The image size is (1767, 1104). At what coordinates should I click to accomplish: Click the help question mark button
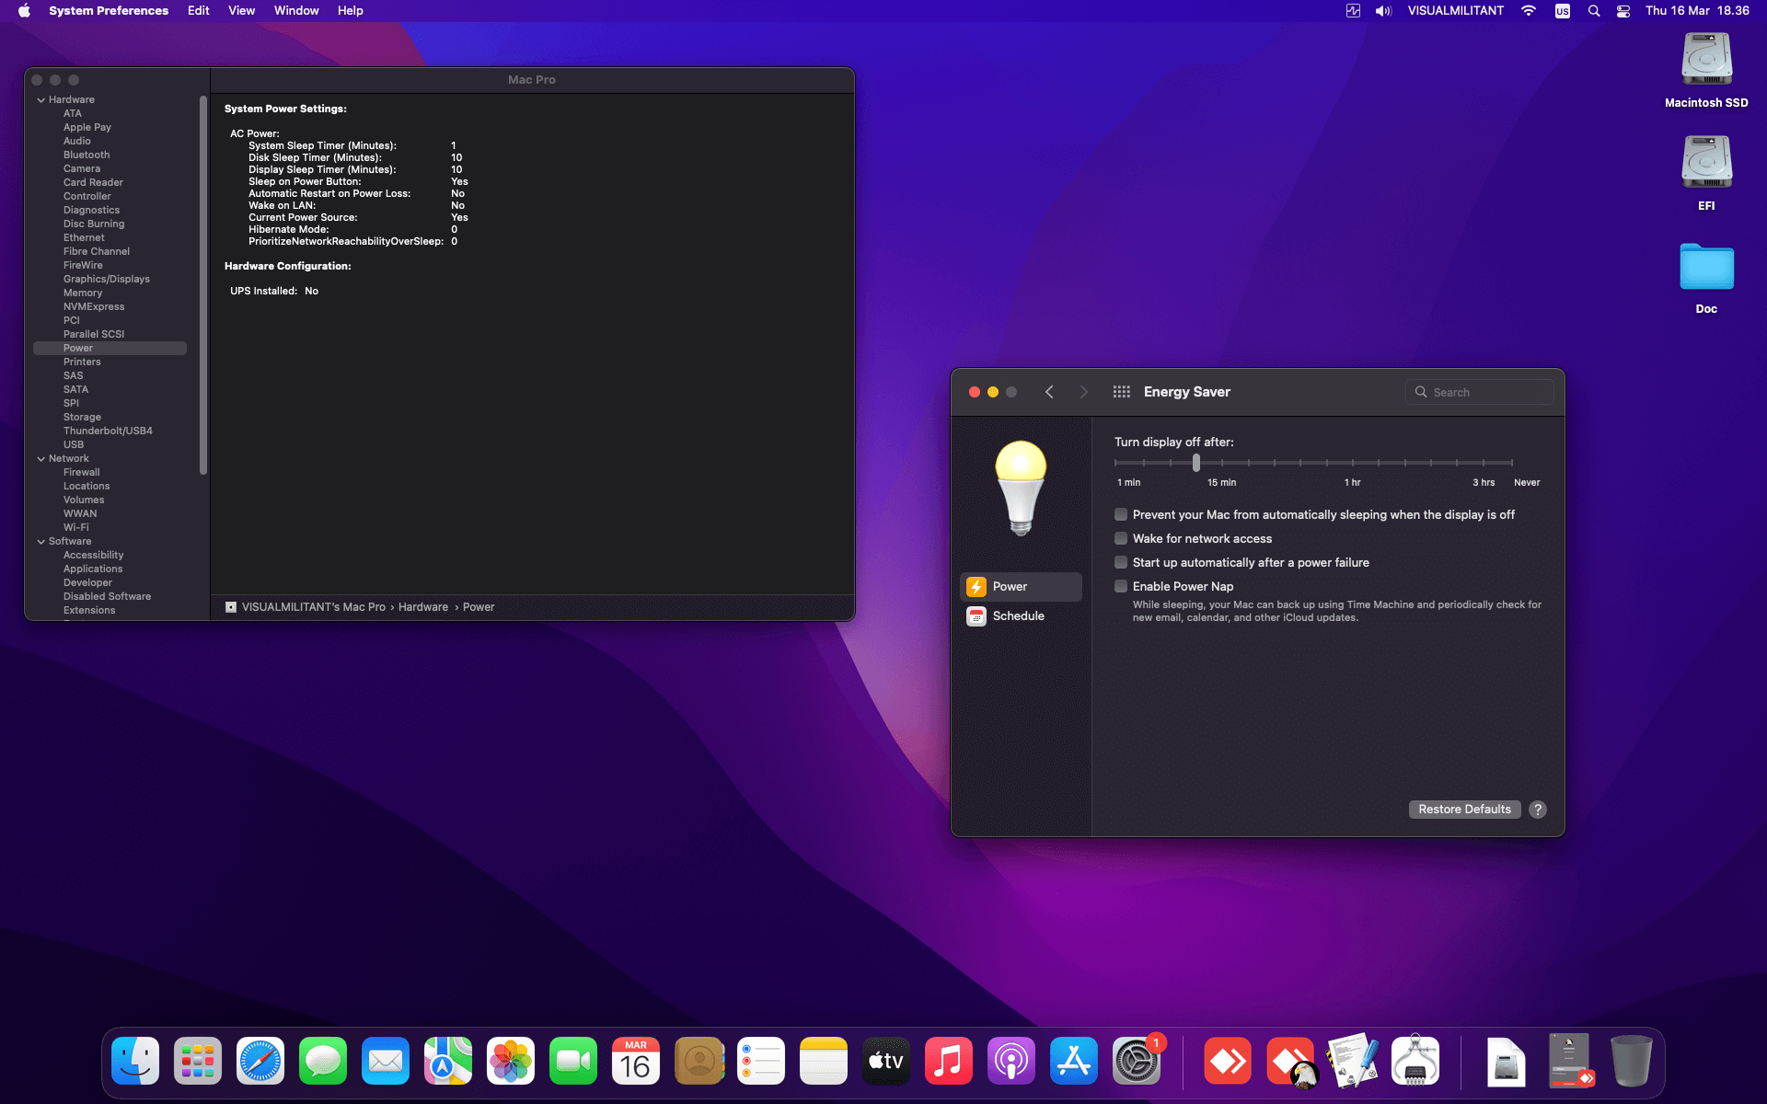(x=1538, y=810)
